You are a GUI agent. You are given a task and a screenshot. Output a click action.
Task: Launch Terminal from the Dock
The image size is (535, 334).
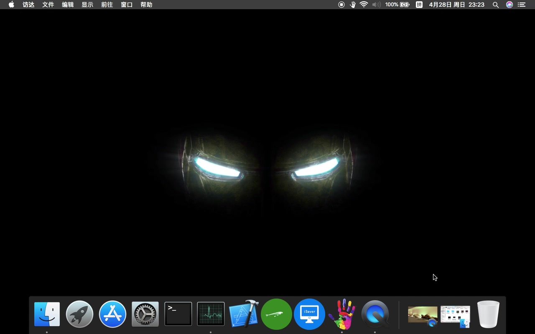[x=178, y=314]
